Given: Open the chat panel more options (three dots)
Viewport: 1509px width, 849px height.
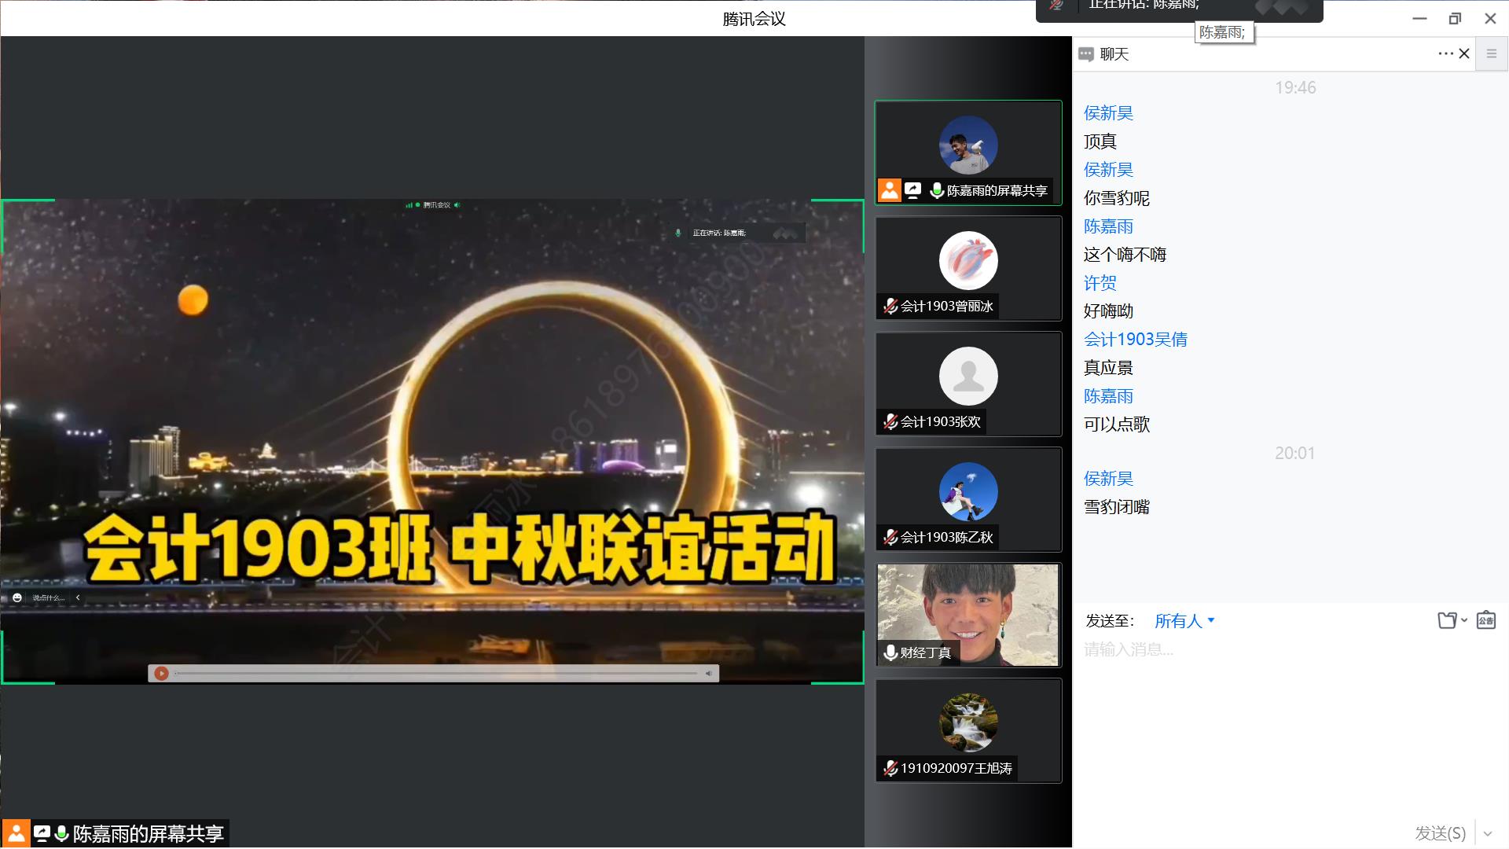Looking at the screenshot, I should pos(1445,53).
